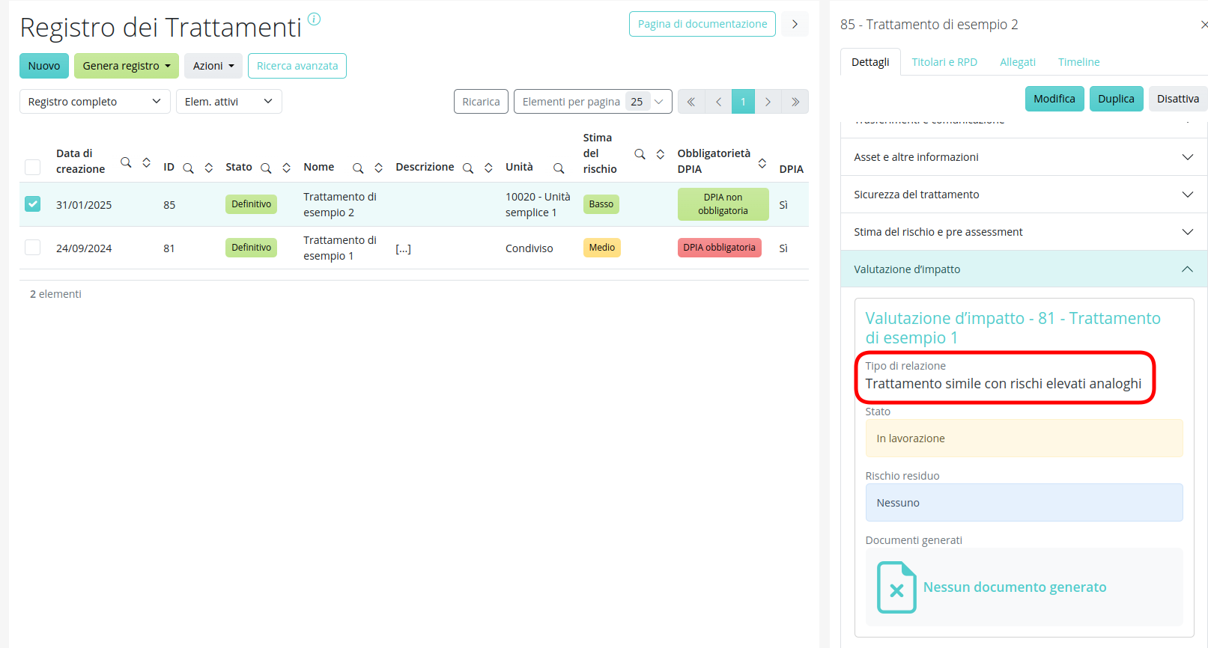The height and width of the screenshot is (648, 1208).
Task: Click the info icon next to Registro dei Trattamenti
Action: [315, 19]
